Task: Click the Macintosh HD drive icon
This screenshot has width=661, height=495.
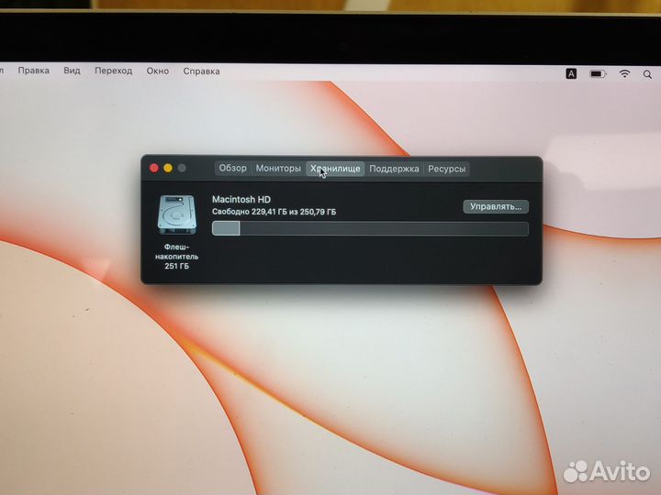Action: click(x=176, y=214)
